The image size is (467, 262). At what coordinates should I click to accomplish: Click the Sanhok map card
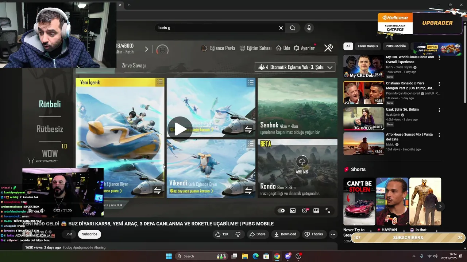(x=297, y=108)
